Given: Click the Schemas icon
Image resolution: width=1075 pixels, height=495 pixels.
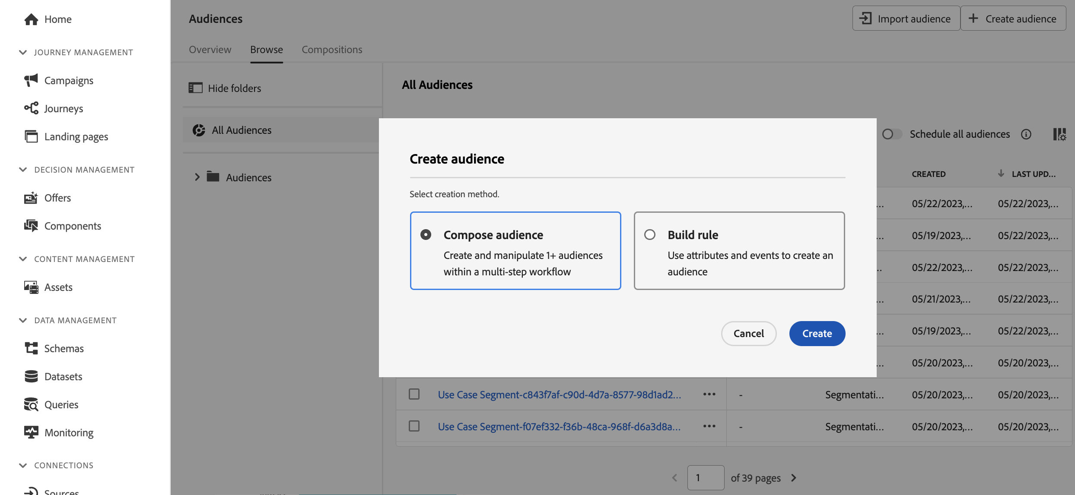Looking at the screenshot, I should 31,348.
